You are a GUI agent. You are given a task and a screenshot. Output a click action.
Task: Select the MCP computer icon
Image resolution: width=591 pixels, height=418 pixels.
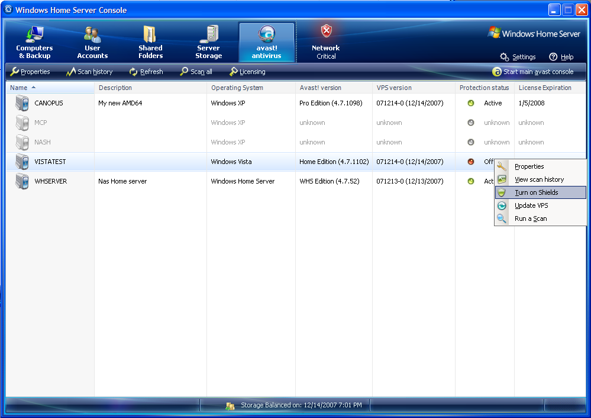point(22,123)
